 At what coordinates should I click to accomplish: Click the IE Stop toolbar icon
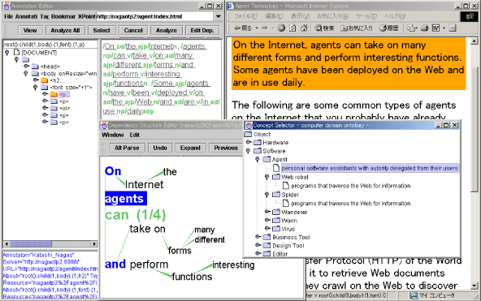click(281, 28)
